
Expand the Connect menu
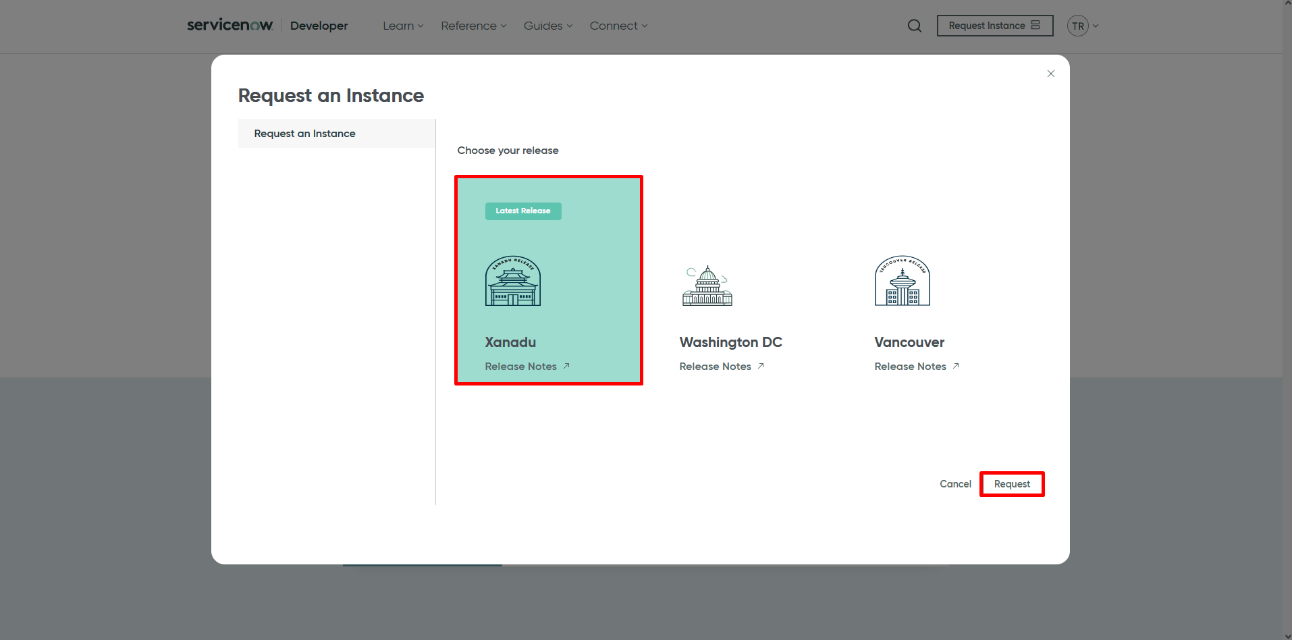point(618,26)
